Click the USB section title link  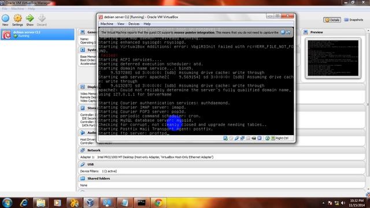coord(91,164)
